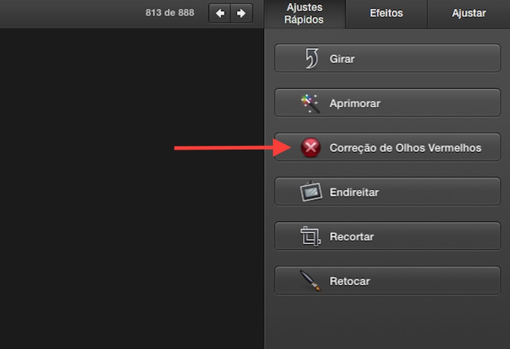Viewport: 510px width, 349px height.
Task: Click the magic wand Aprimorar icon
Action: click(311, 103)
